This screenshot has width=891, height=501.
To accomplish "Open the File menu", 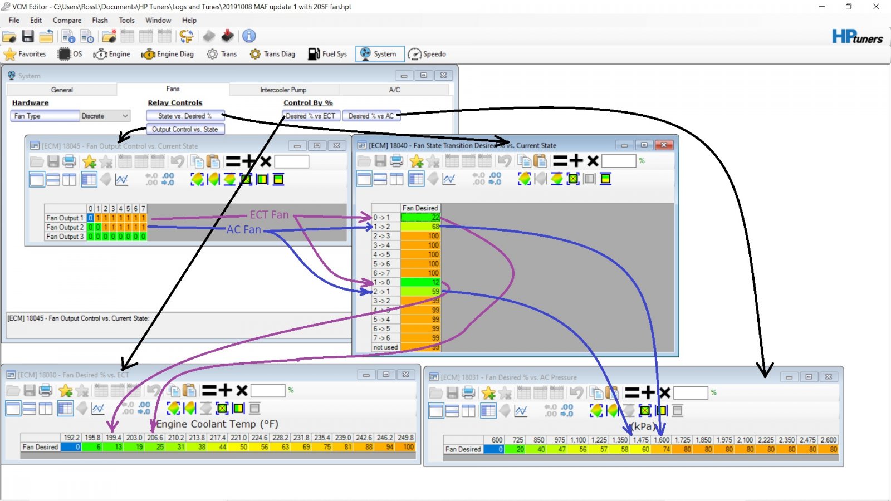I will [x=14, y=20].
